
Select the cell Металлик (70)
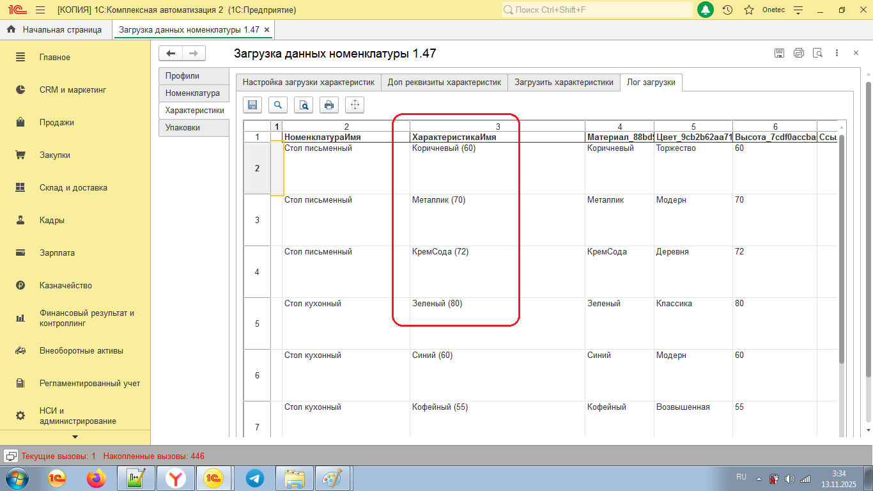point(498,220)
